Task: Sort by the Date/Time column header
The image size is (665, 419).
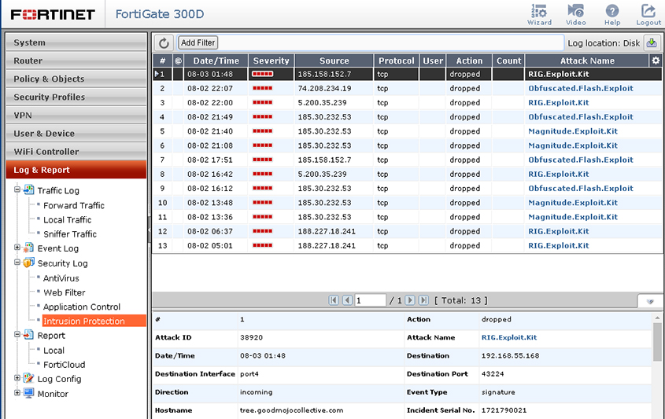Action: [x=216, y=61]
